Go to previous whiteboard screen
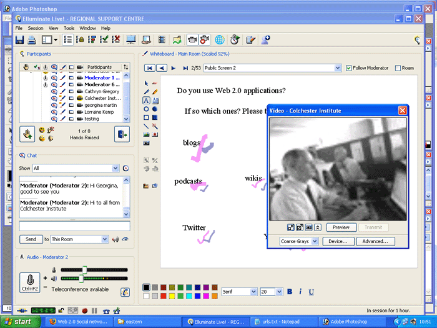Screen dimensions: 437x328 (x=162, y=67)
